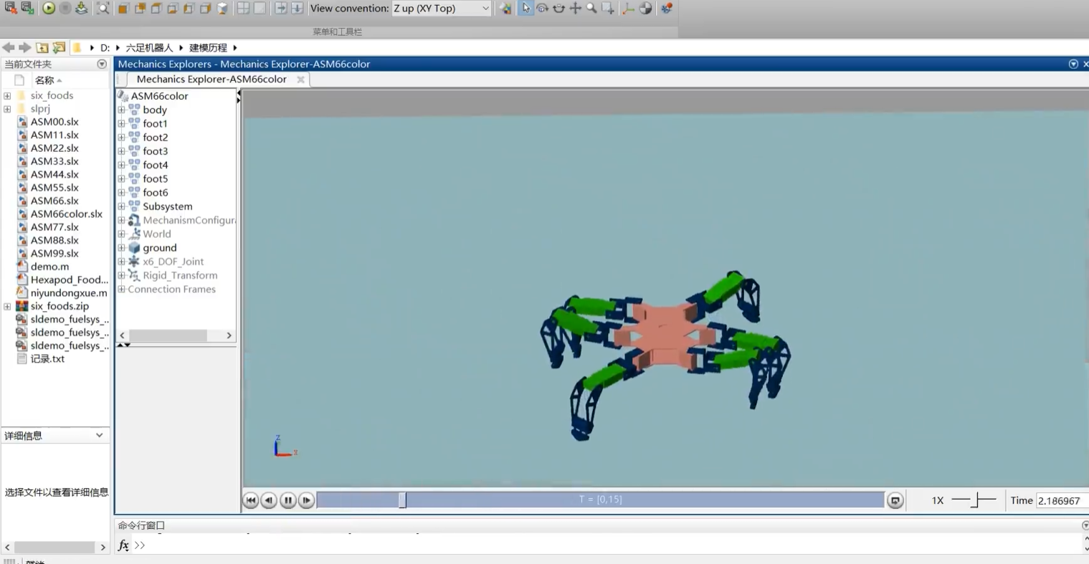Image resolution: width=1089 pixels, height=564 pixels.
Task: Activate the Rotate view tool
Action: [543, 9]
